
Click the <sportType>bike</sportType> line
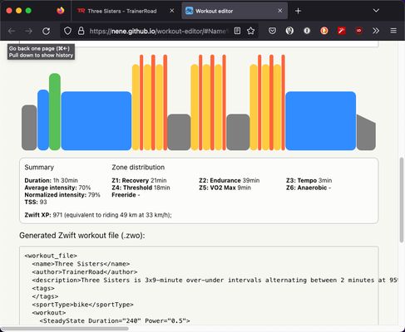pos(82,305)
